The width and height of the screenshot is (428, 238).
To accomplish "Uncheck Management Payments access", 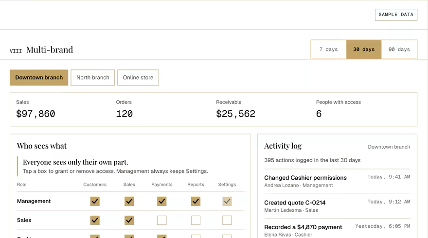I will 162,202.
